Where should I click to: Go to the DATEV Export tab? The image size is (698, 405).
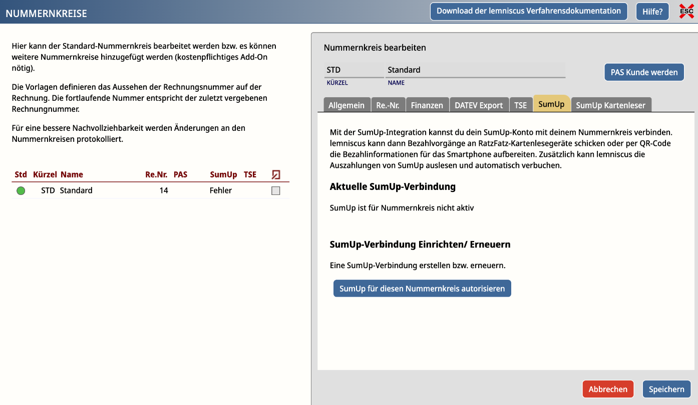[x=479, y=105]
